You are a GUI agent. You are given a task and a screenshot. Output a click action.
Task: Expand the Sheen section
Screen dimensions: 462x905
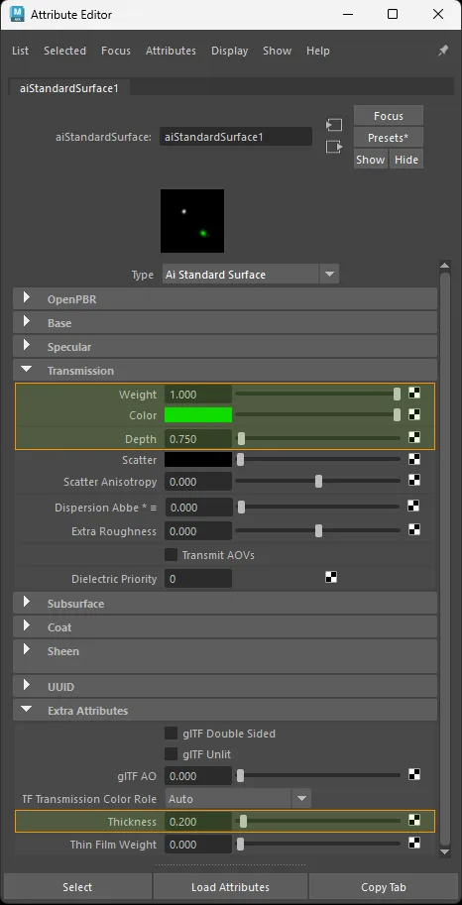click(27, 649)
